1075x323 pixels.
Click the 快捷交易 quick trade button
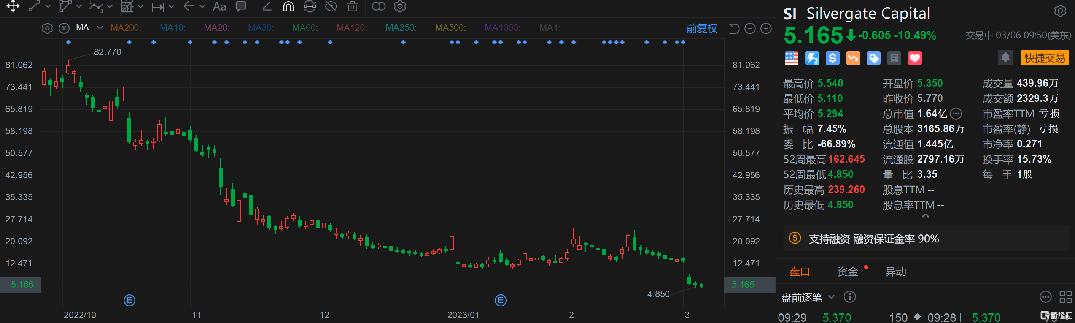coord(1045,58)
